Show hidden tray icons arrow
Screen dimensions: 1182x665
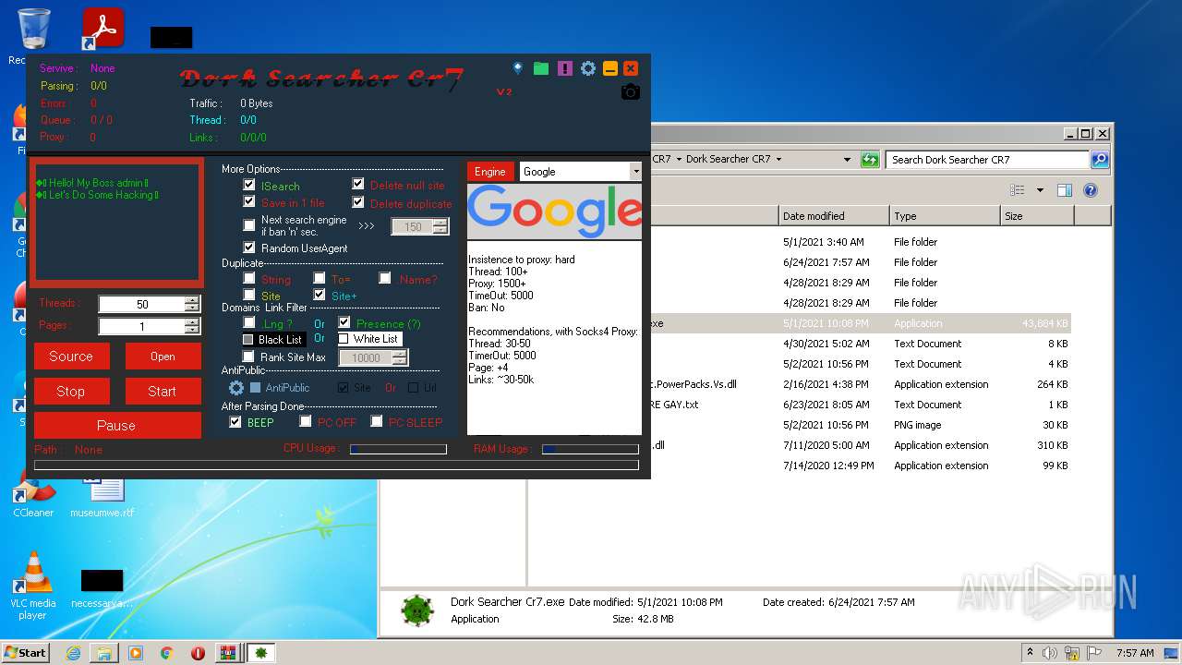click(x=1030, y=652)
